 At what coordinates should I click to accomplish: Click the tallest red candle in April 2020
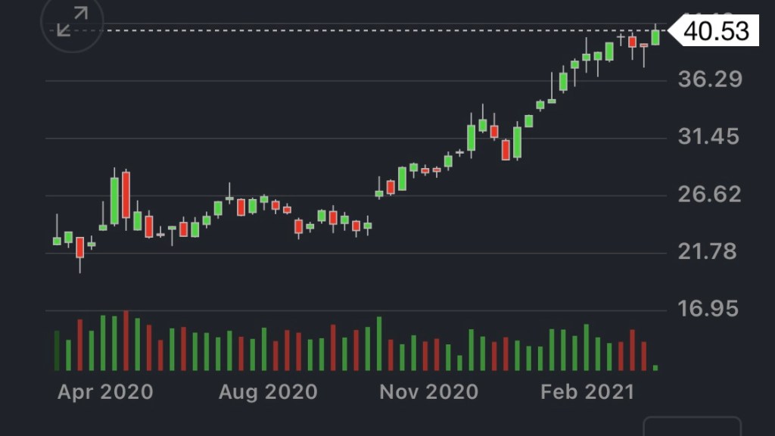click(126, 195)
